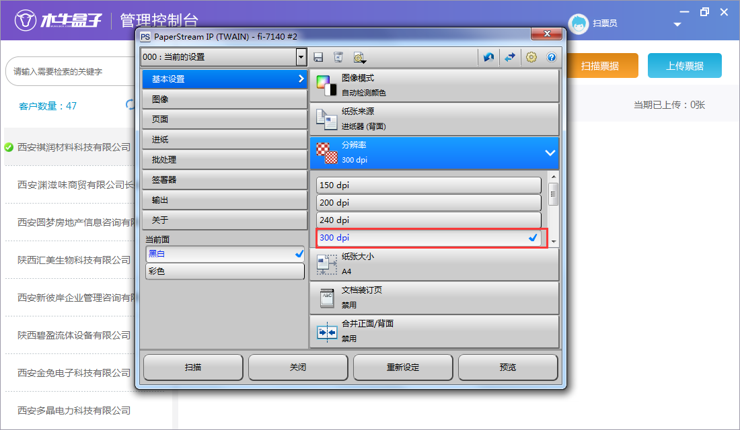Click the checkered resolution icon
The image size is (740, 430).
(x=326, y=153)
